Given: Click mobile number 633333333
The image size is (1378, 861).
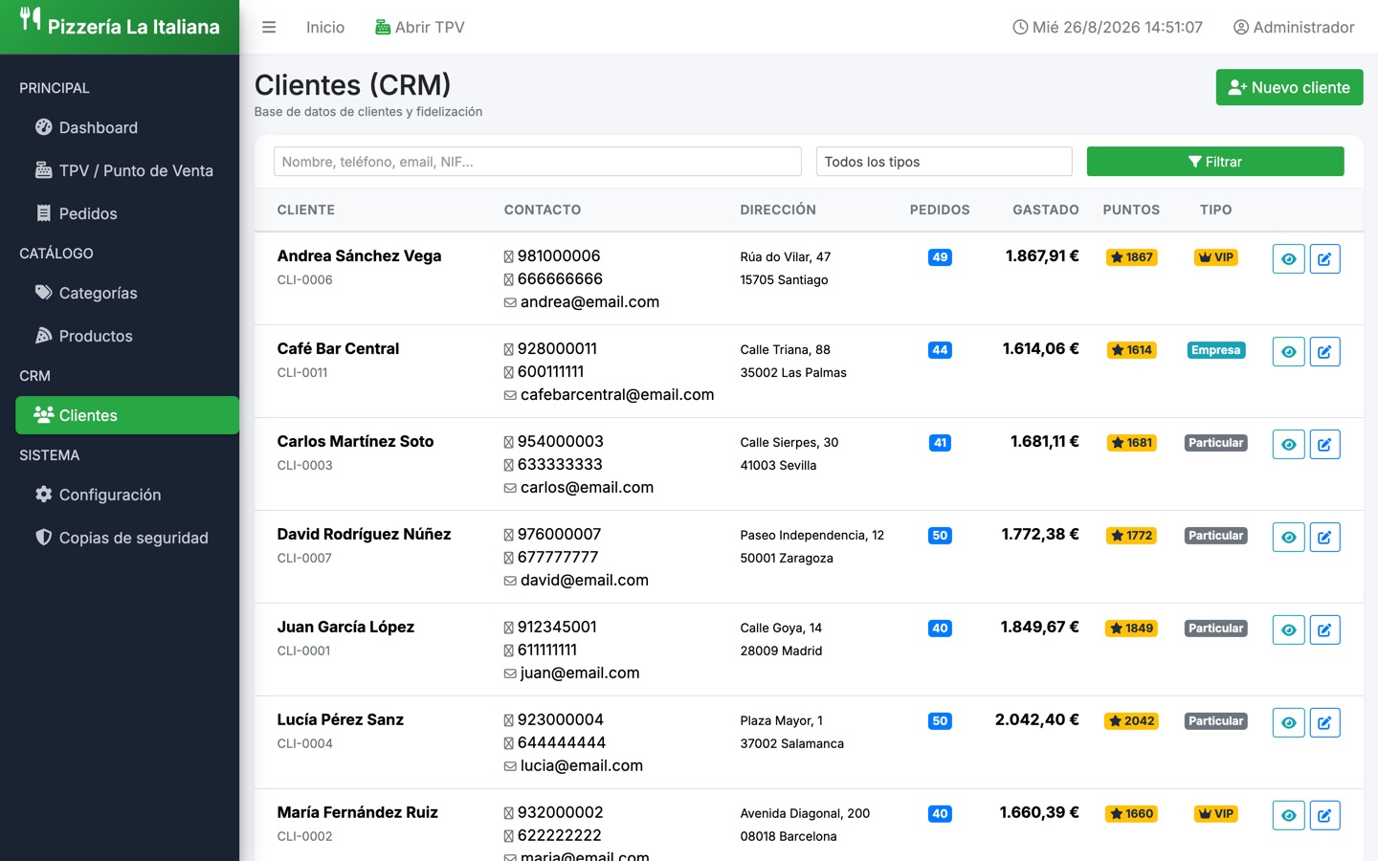Looking at the screenshot, I should (560, 465).
